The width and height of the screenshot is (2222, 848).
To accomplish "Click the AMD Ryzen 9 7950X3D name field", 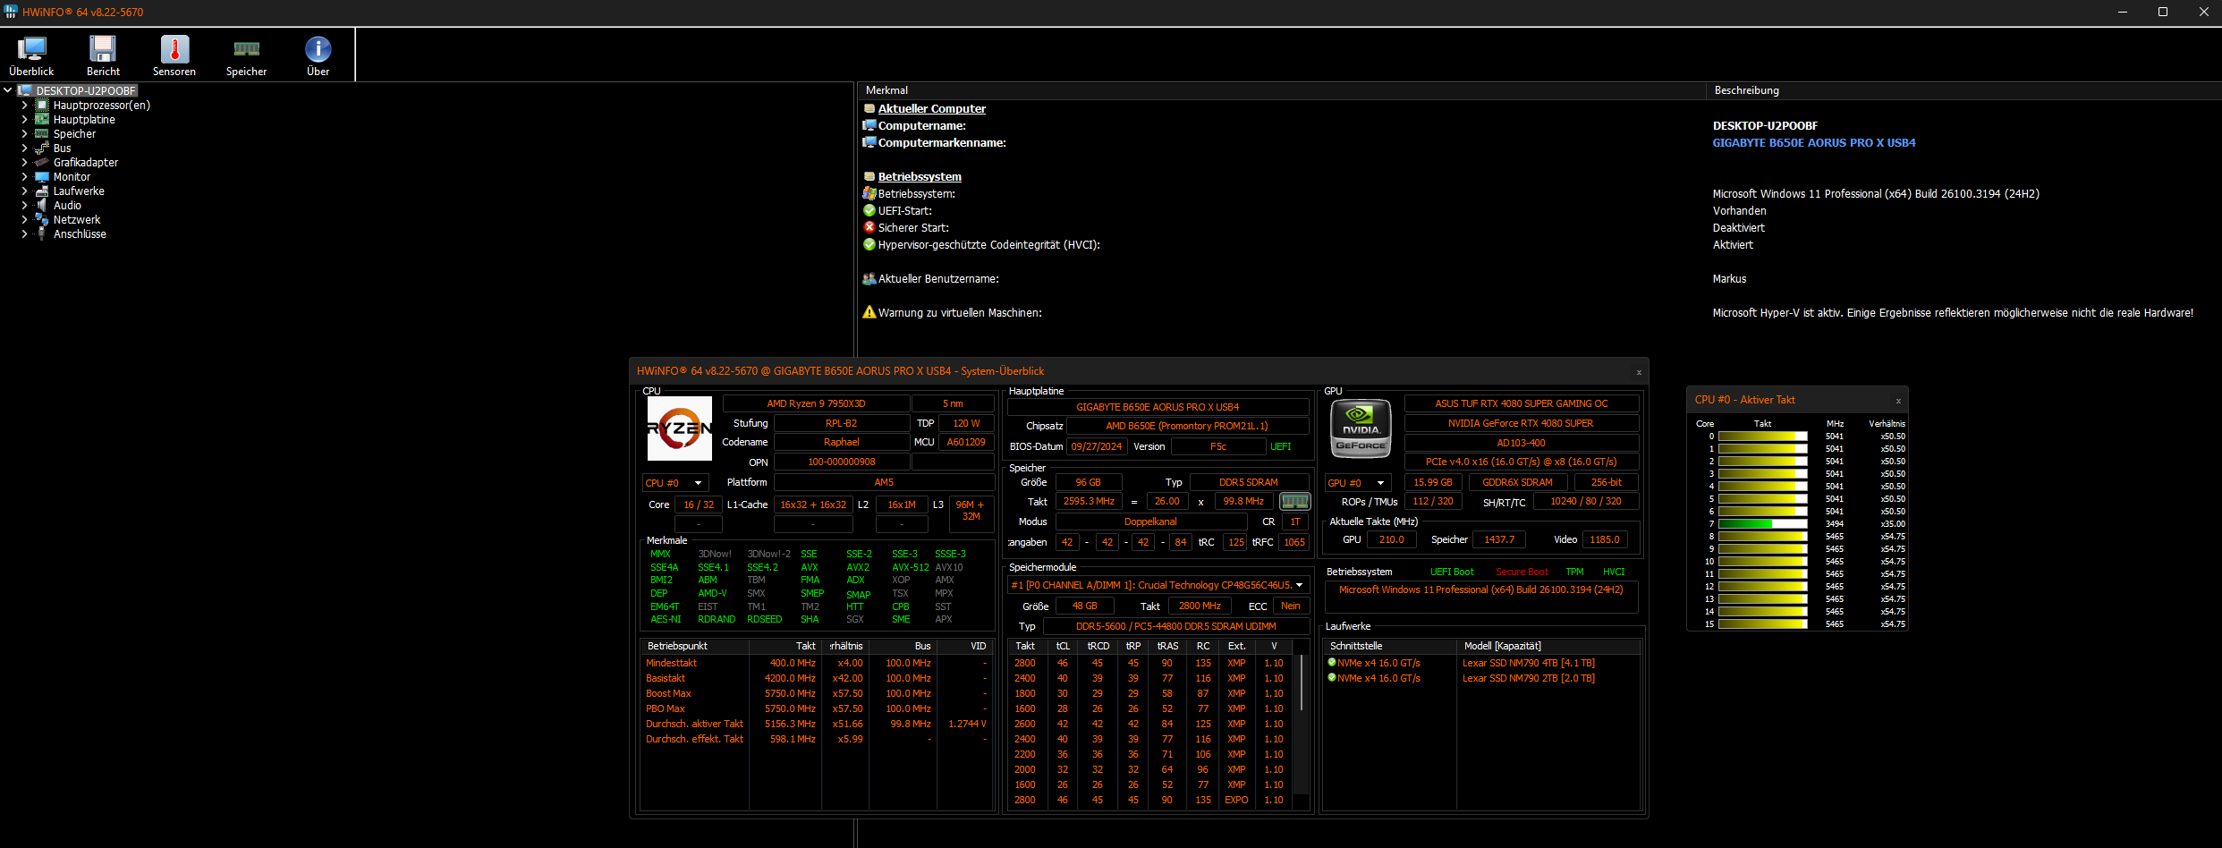I will click(x=816, y=404).
